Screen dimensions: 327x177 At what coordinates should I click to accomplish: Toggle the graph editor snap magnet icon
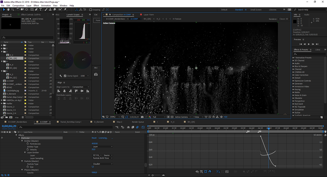pyautogui.click(x=210, y=172)
